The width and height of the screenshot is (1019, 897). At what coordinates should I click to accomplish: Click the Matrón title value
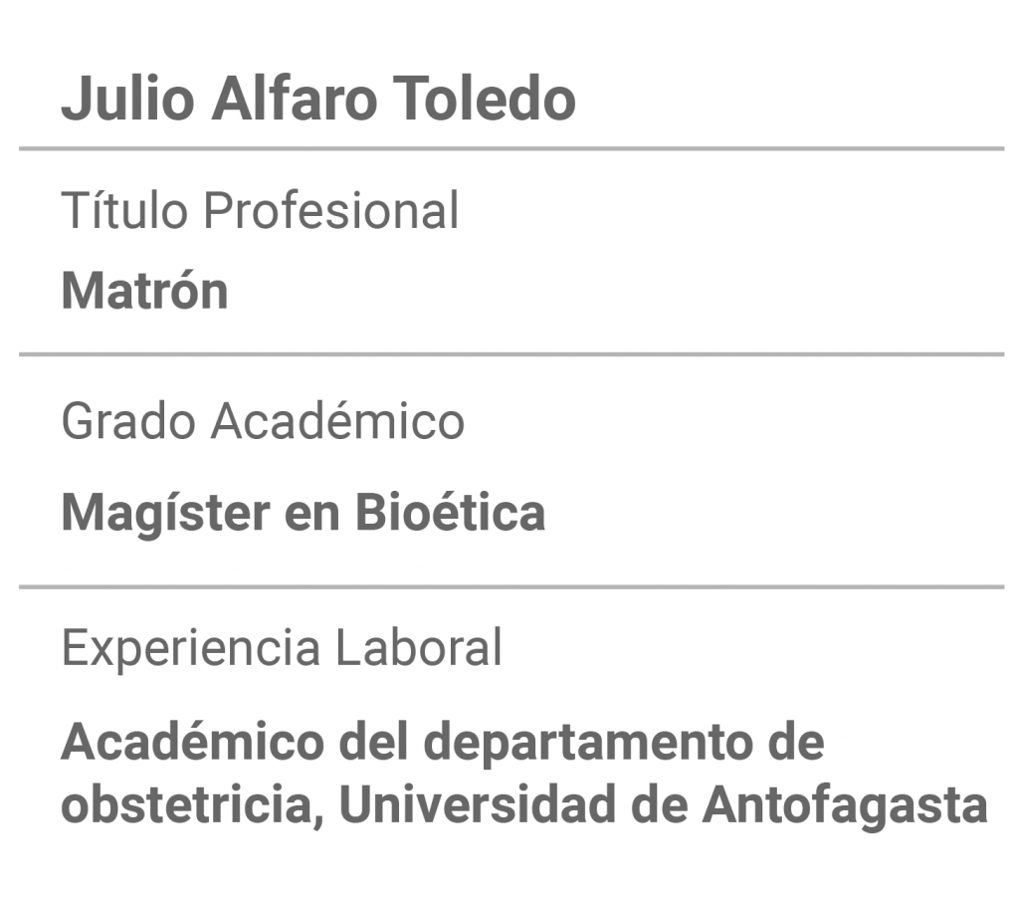144,290
